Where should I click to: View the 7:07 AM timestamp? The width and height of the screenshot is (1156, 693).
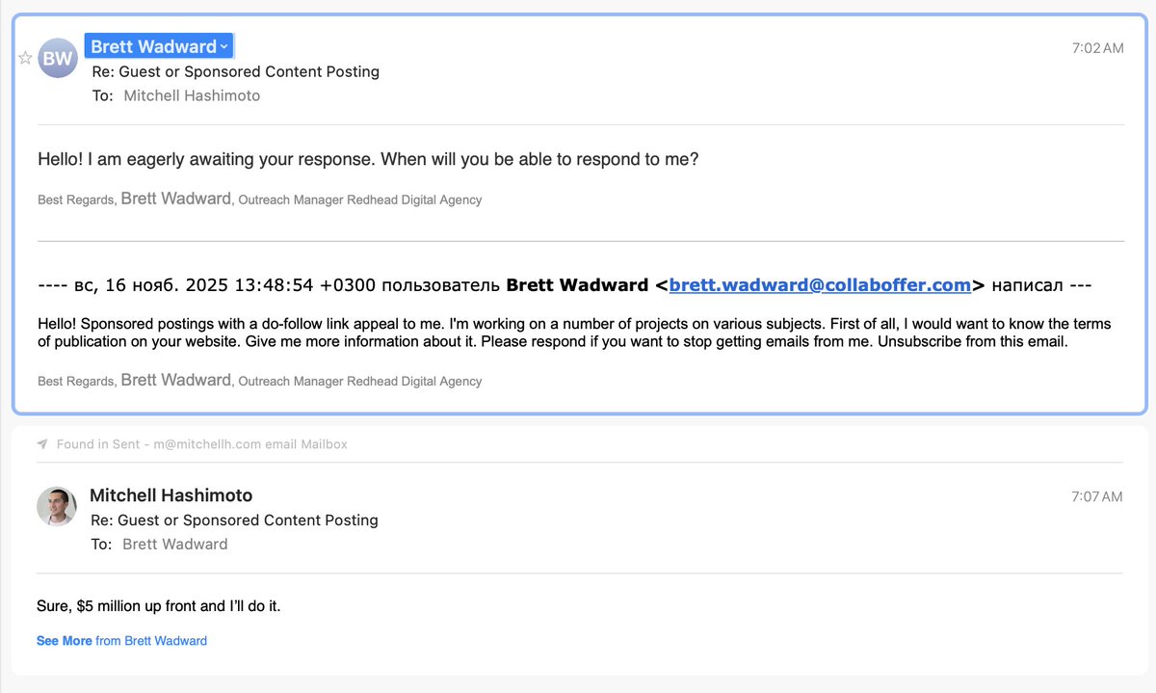point(1096,497)
